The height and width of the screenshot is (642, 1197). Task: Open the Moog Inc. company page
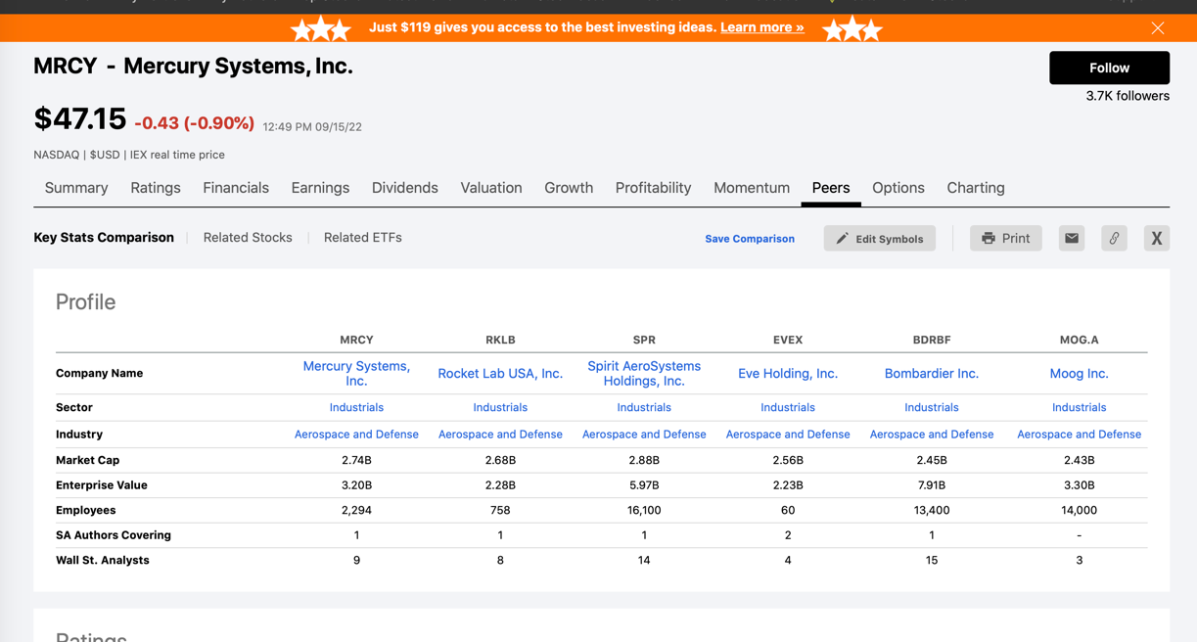click(1079, 373)
